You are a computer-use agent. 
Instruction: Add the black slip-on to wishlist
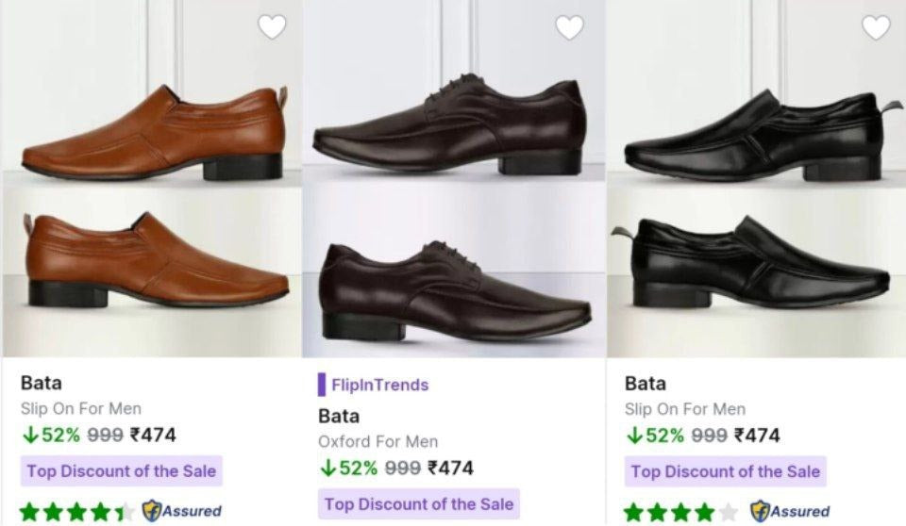click(876, 28)
